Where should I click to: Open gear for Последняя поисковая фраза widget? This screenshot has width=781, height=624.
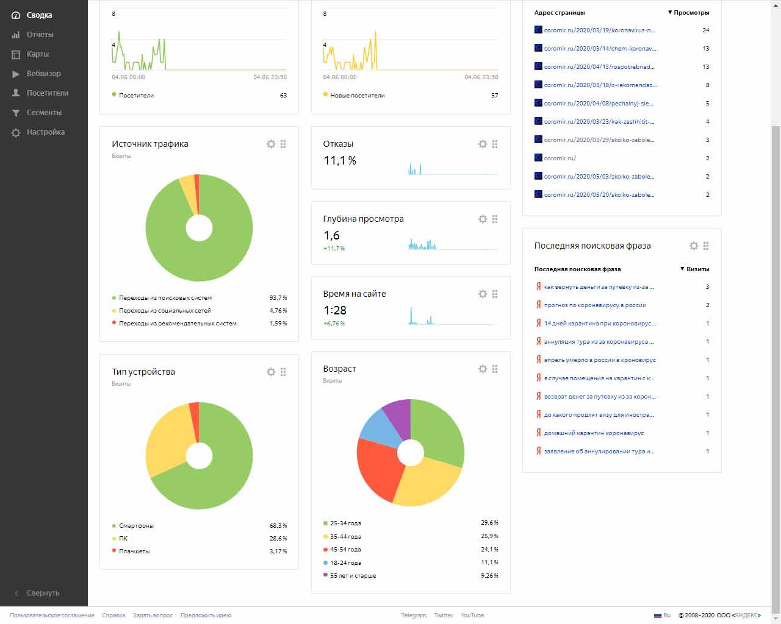click(694, 246)
